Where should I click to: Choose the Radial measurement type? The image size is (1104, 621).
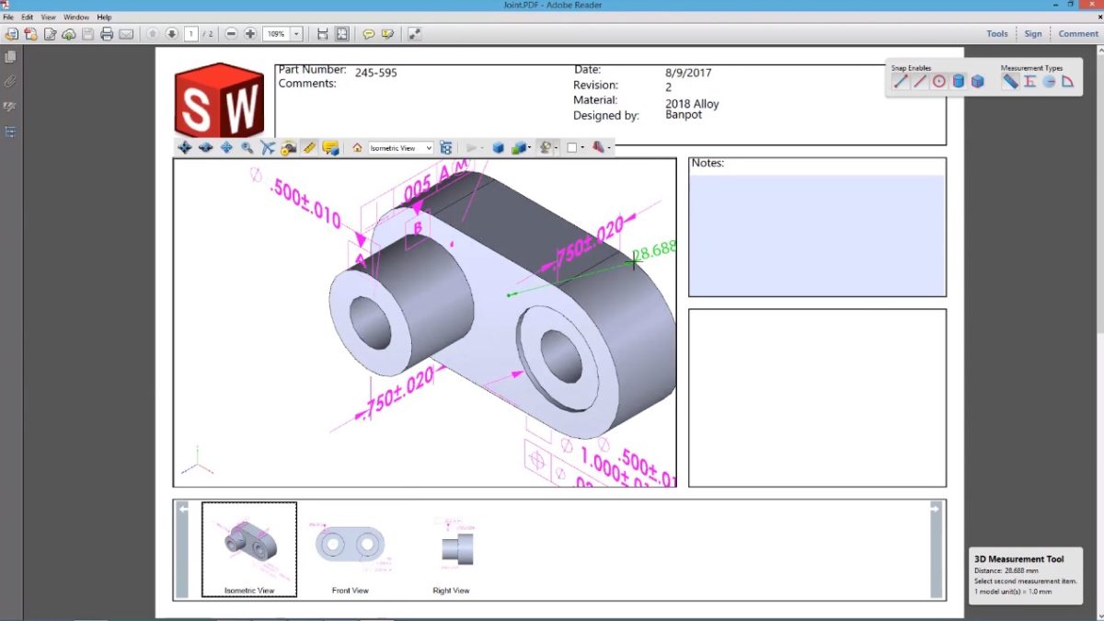click(1049, 81)
